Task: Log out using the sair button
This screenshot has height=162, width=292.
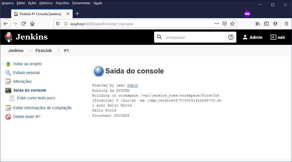Action: (278, 37)
